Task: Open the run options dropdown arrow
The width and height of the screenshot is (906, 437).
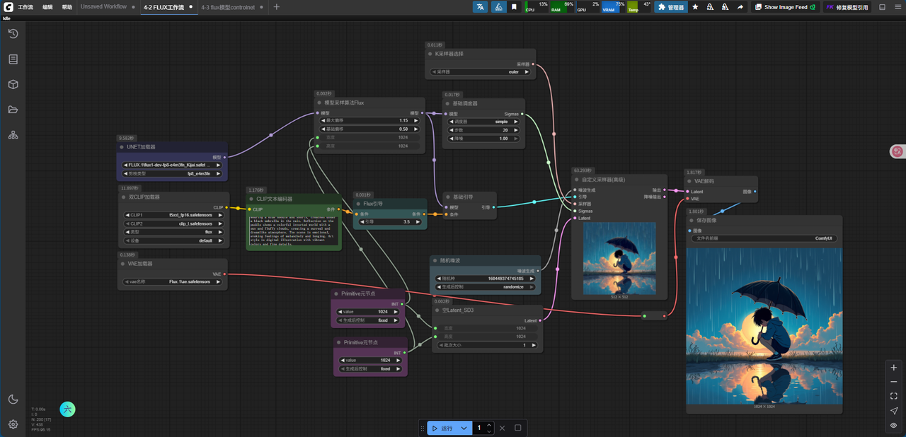Action: (x=464, y=428)
